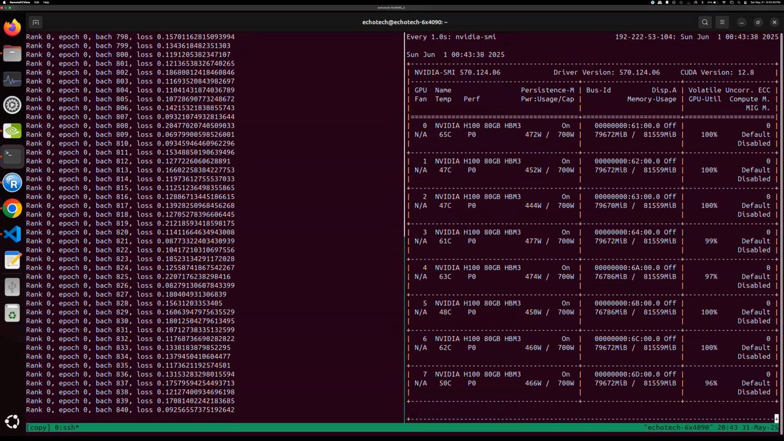This screenshot has width=784, height=441.
Task: Click the log line for bach 808
Action: [130, 125]
